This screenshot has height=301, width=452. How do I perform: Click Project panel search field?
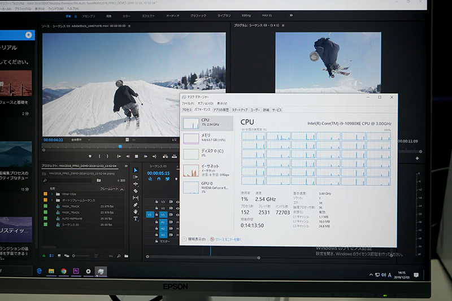pos(67,180)
